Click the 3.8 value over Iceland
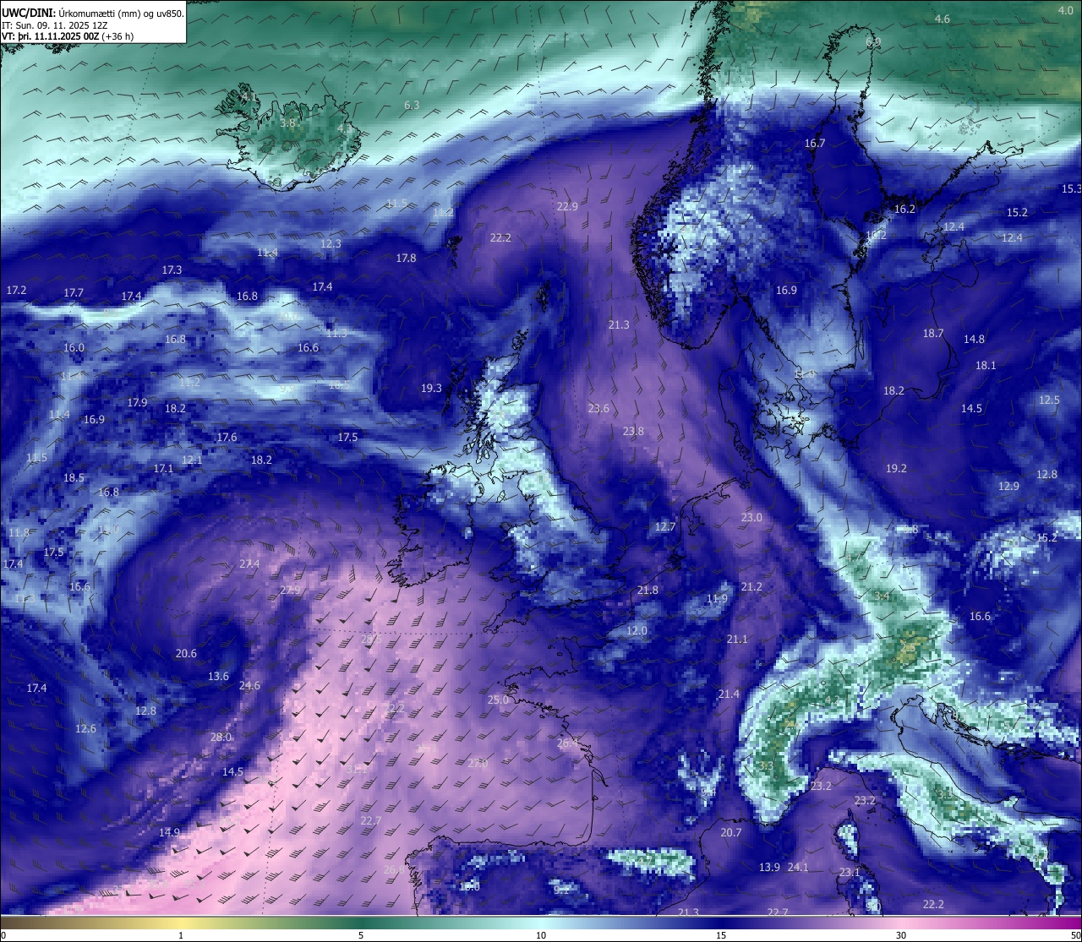 pyautogui.click(x=288, y=123)
